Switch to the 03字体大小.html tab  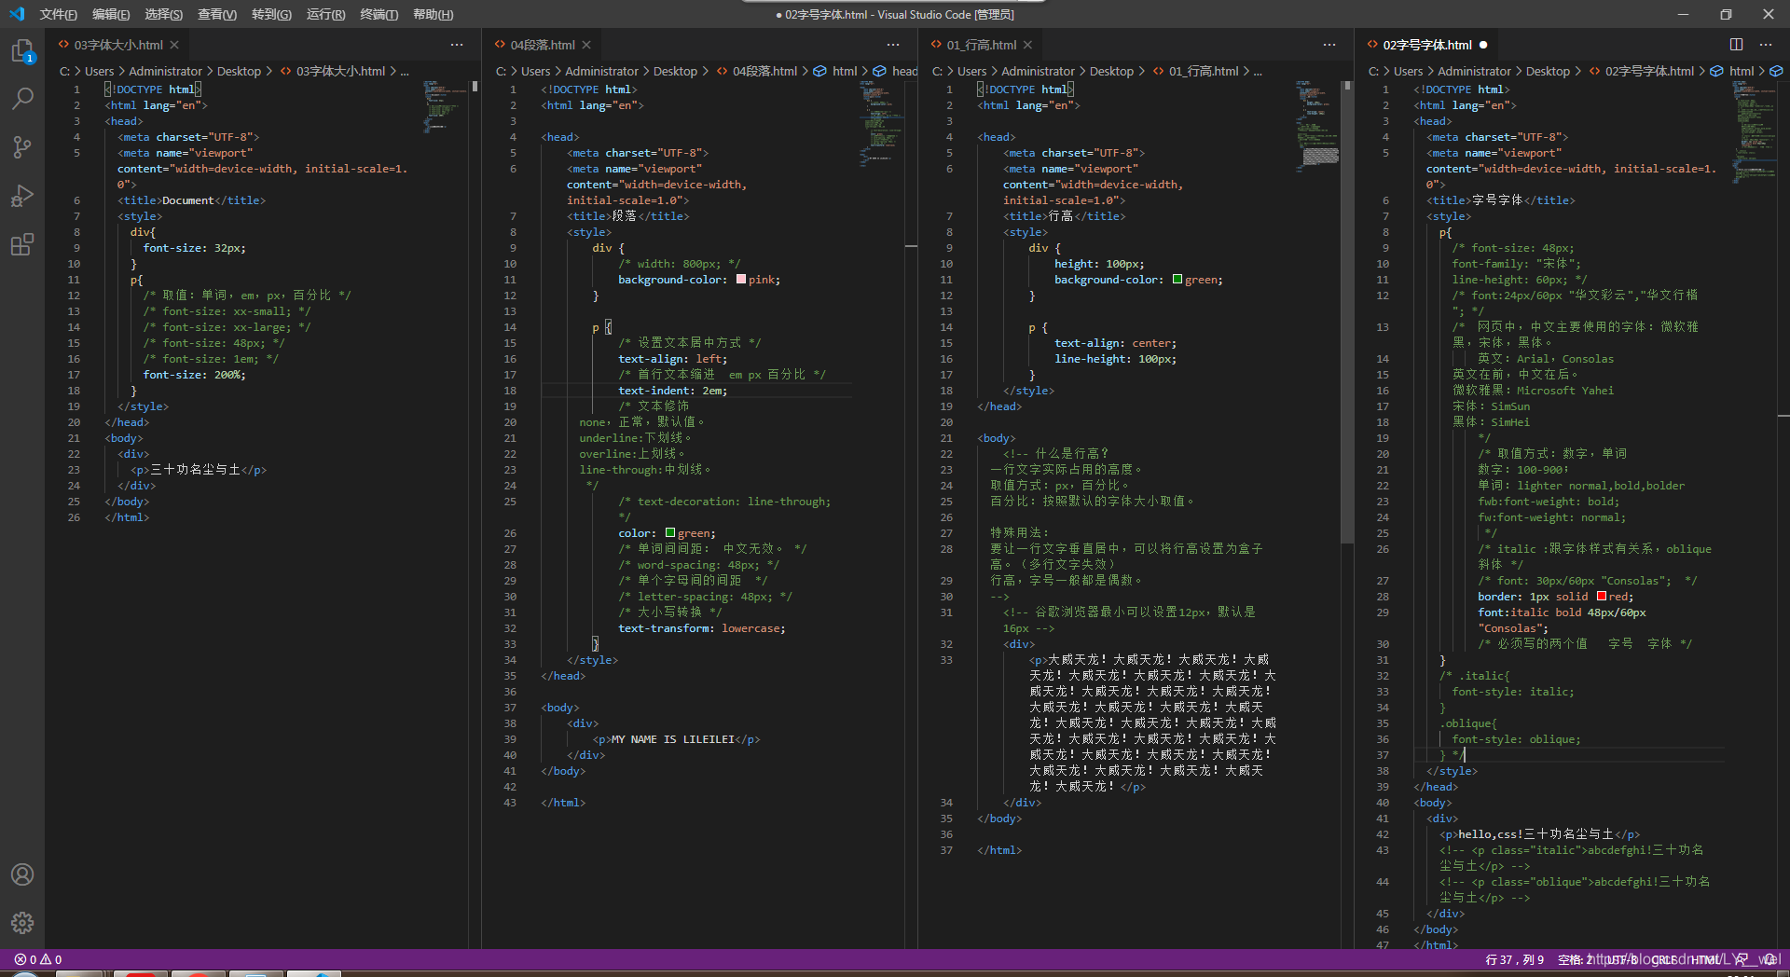click(118, 45)
